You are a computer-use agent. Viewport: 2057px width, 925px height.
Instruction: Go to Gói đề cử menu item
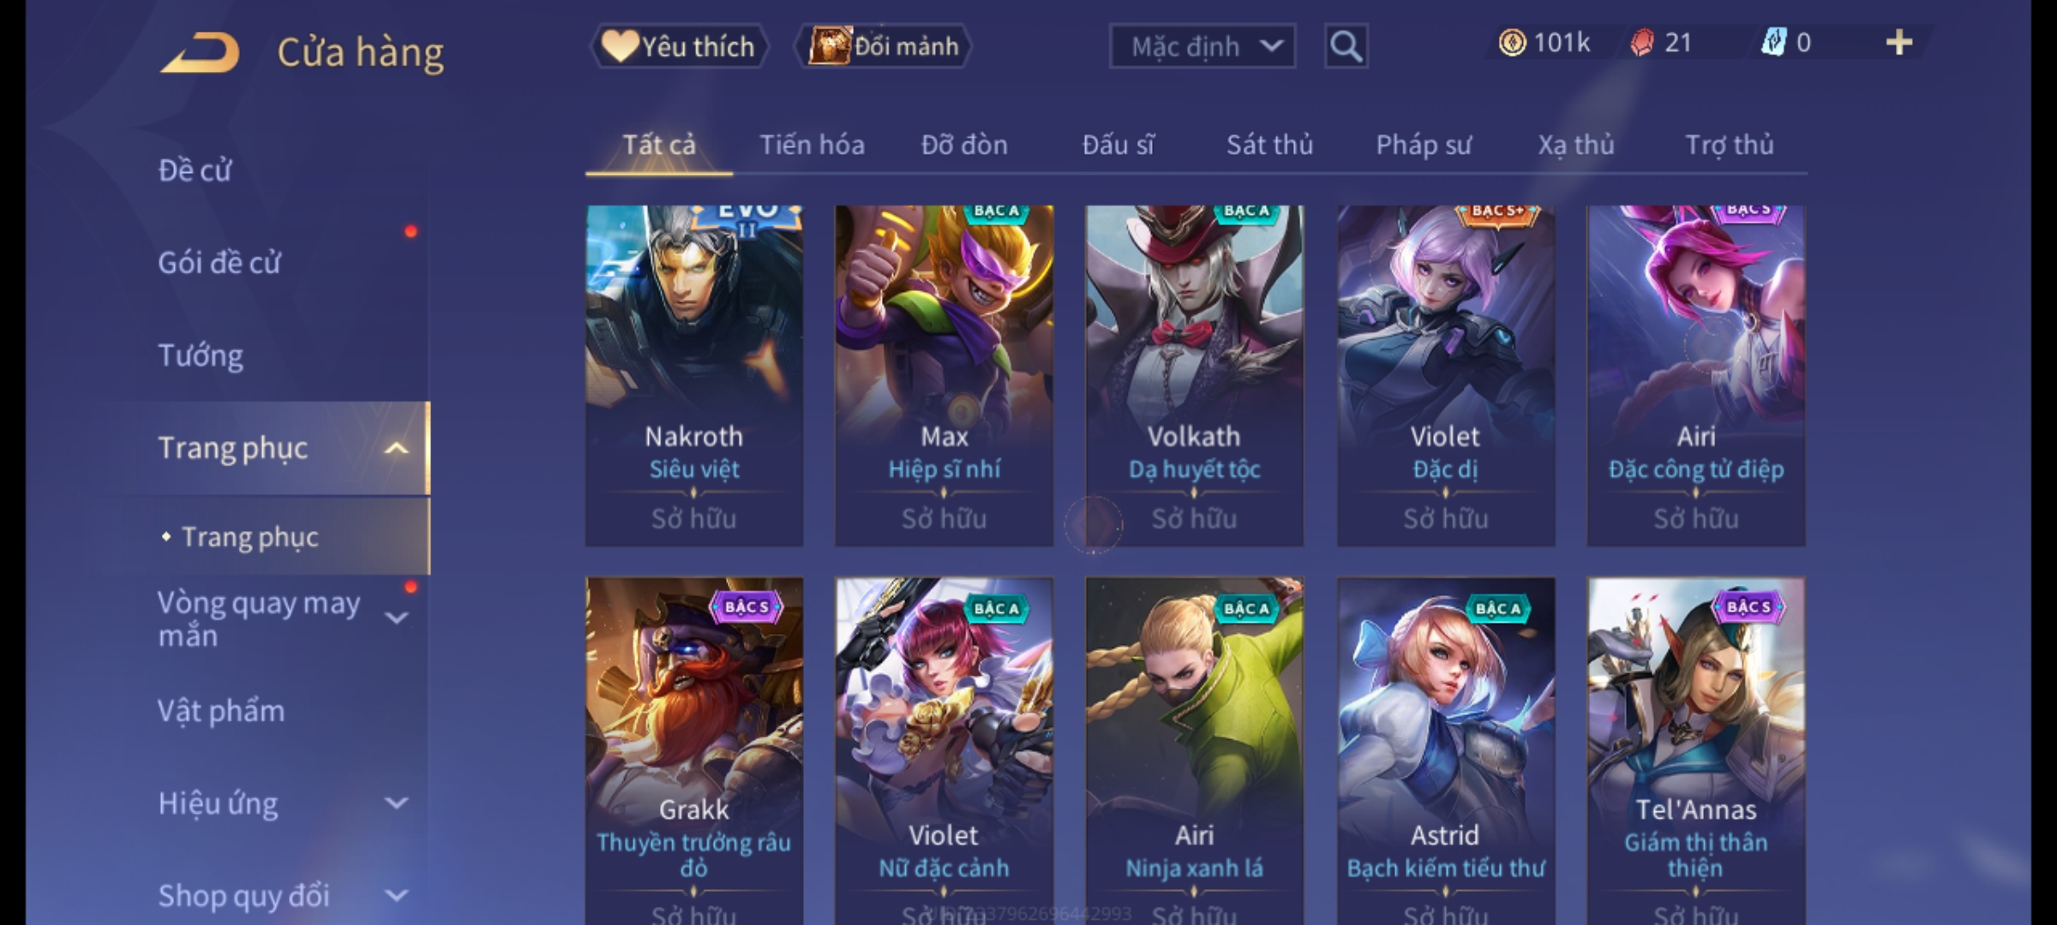(219, 263)
